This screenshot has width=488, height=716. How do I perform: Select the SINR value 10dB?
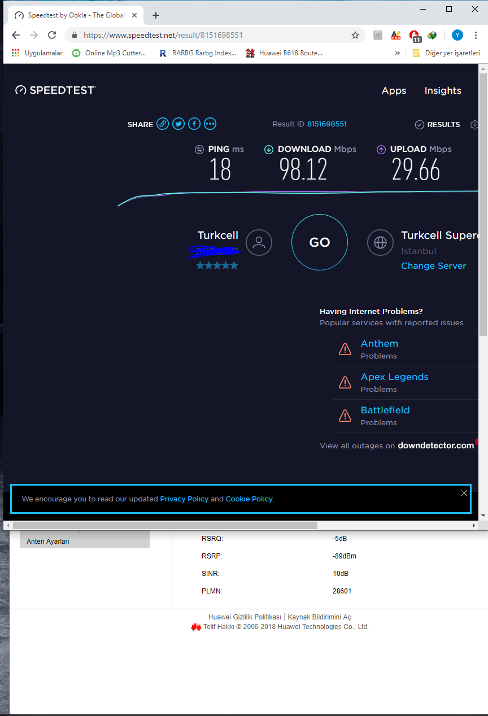341,574
